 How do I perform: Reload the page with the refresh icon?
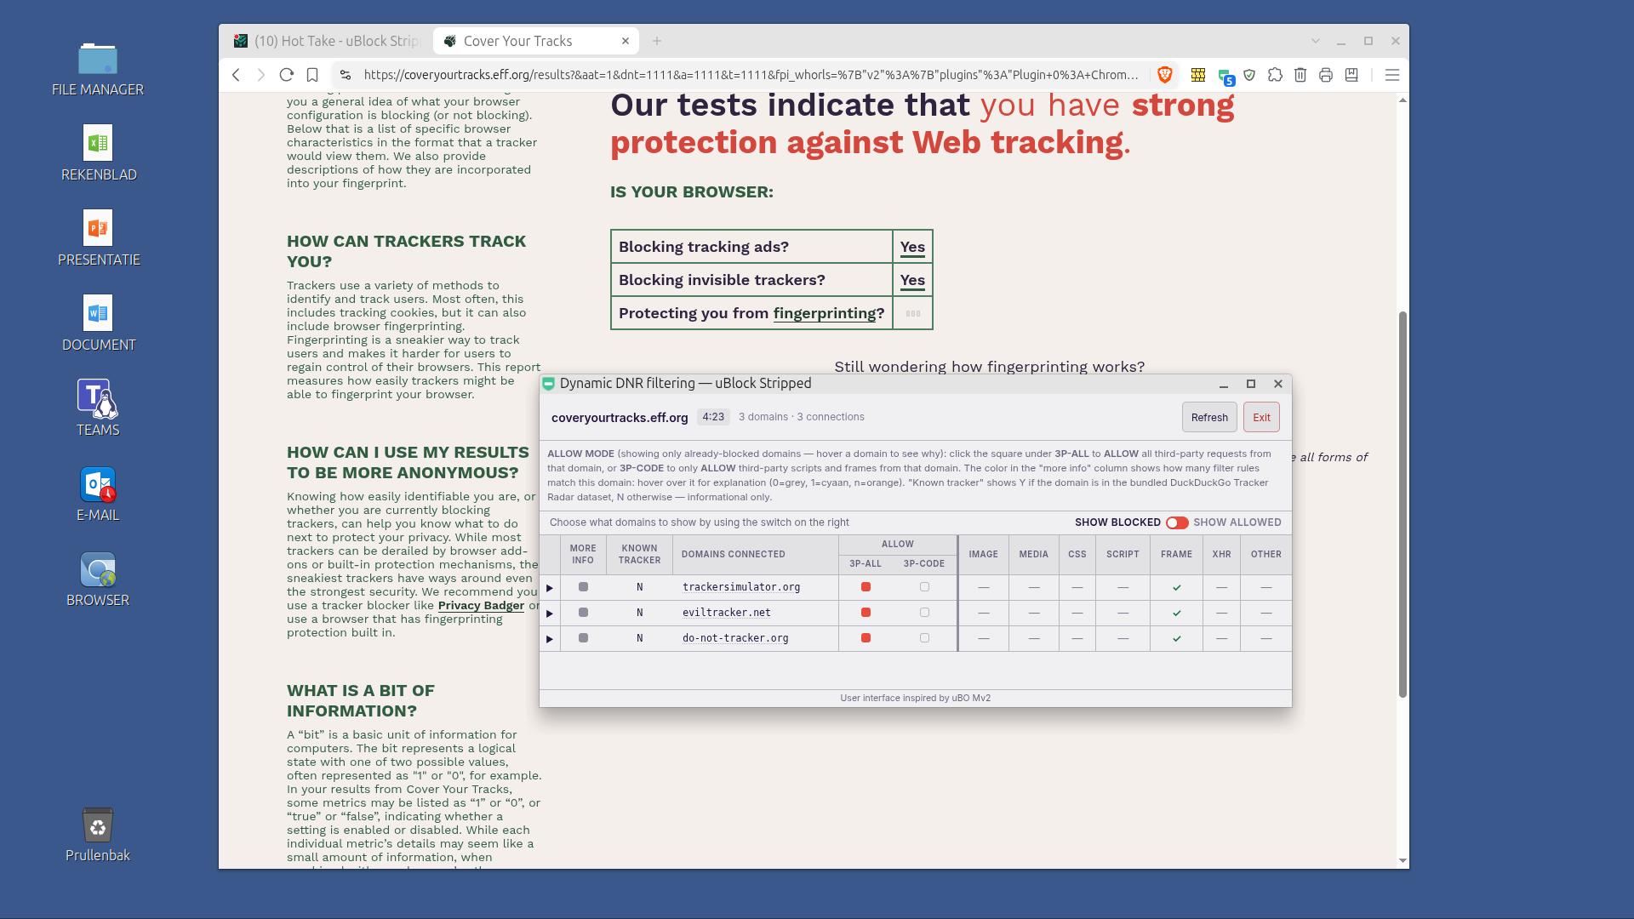coord(287,75)
